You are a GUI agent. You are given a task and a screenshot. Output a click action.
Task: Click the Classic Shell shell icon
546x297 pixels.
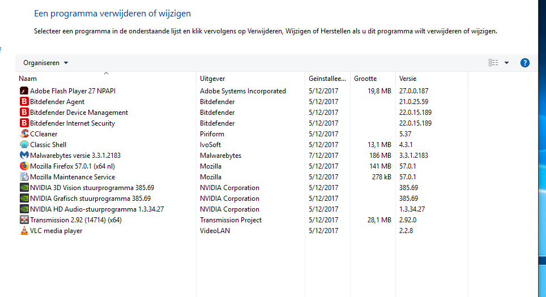click(24, 145)
